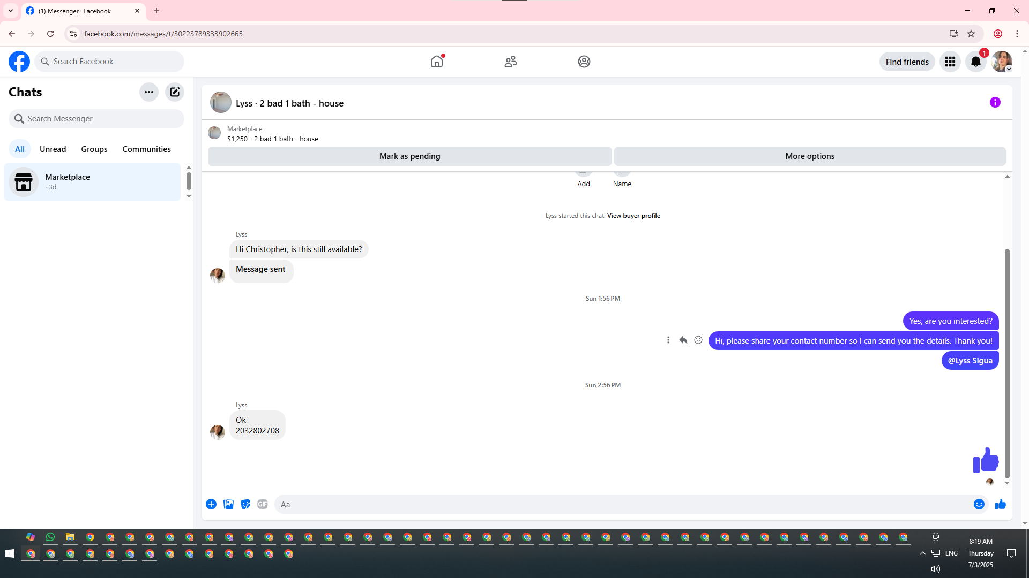
Task: Open View buyer profile link
Action: tap(633, 216)
